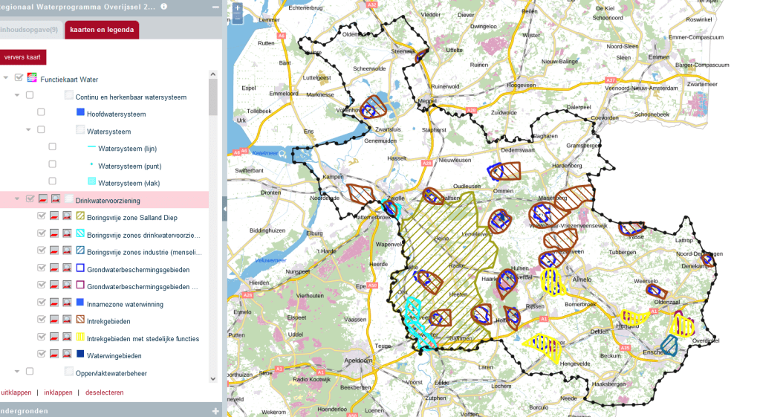This screenshot has width=760, height=417.
Task: Minimize the Regionaal Waterprogramma panel
Action: pyautogui.click(x=215, y=7)
